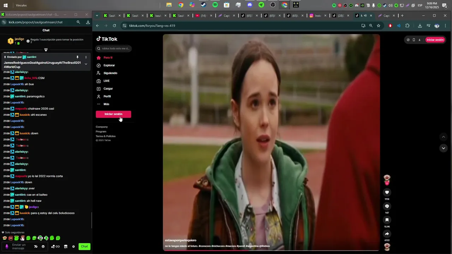Viewport: 452px width, 254px height.
Task: Like the TikTok video with the heart icon
Action: 387,192
